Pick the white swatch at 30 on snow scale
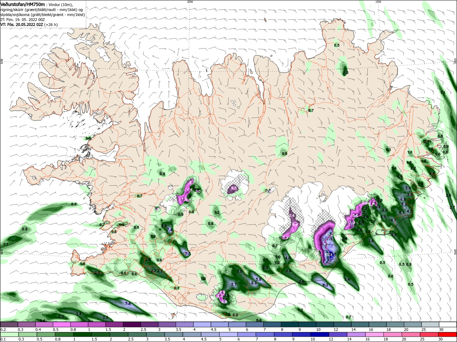This screenshot has height=342, width=457. (x=448, y=325)
